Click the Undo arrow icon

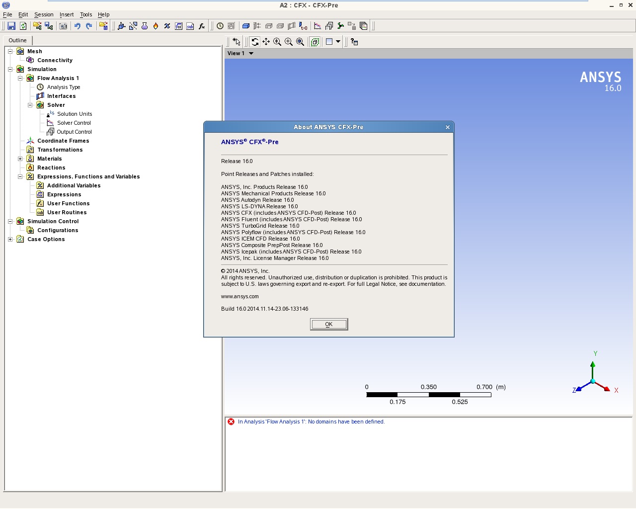point(78,26)
